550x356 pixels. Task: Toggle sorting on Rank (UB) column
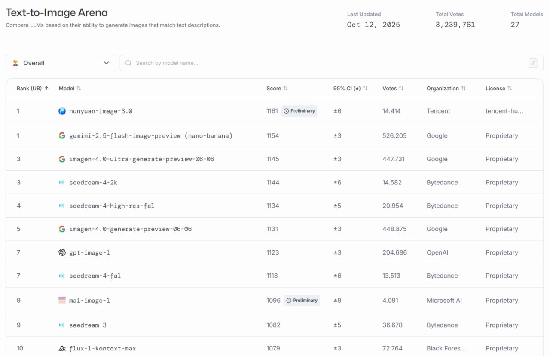pyautogui.click(x=32, y=89)
